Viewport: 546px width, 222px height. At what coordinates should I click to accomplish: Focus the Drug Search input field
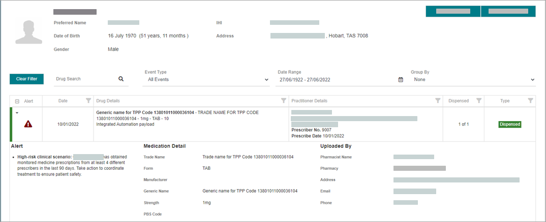pos(84,79)
